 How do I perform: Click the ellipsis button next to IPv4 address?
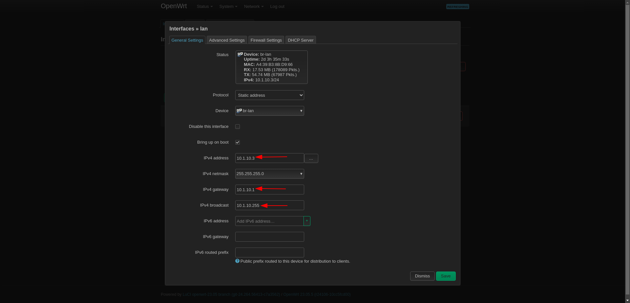tap(311, 158)
